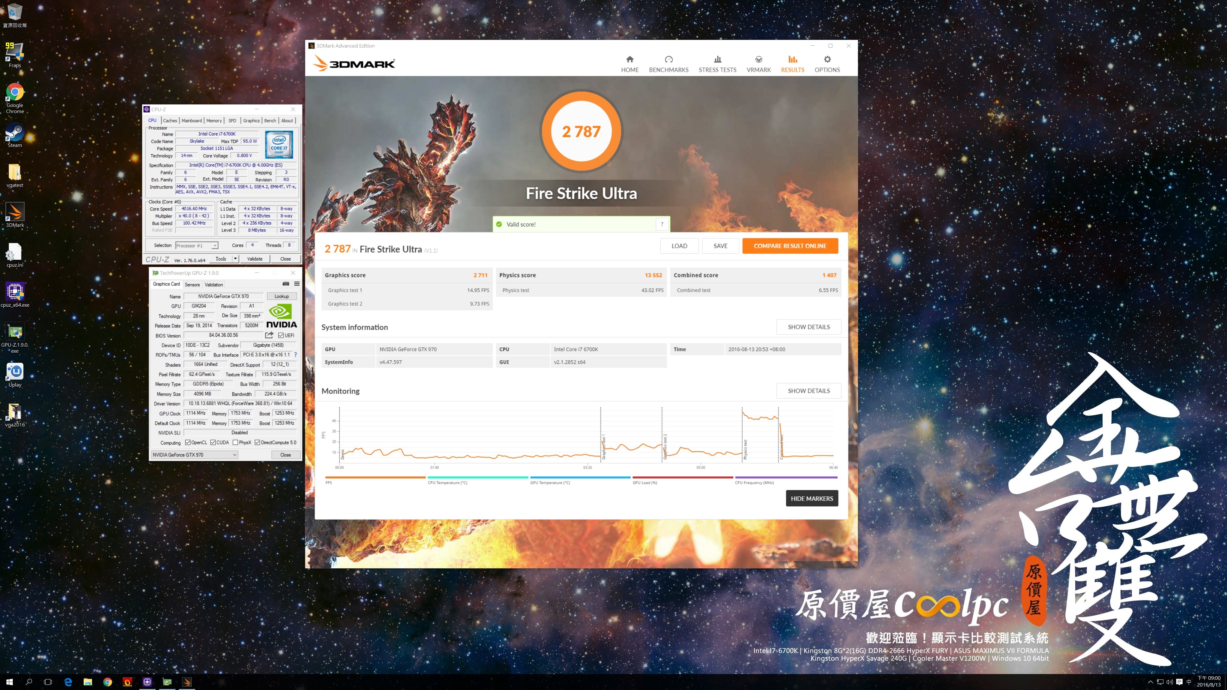Open Task View on taskbar

click(x=48, y=682)
